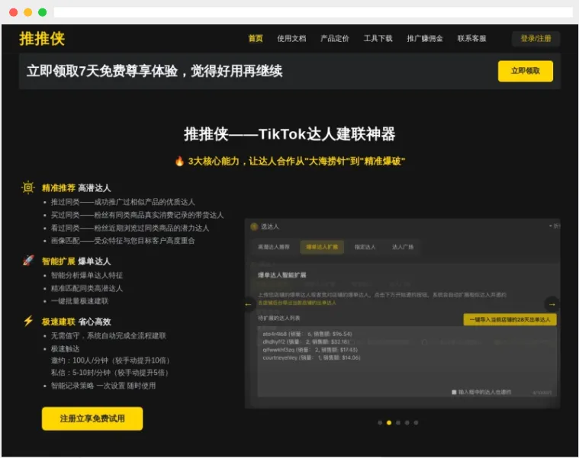Viewport: 579px width, 458px height.
Task: Click 爆单达人智能扩展 section title
Action: pos(281,275)
